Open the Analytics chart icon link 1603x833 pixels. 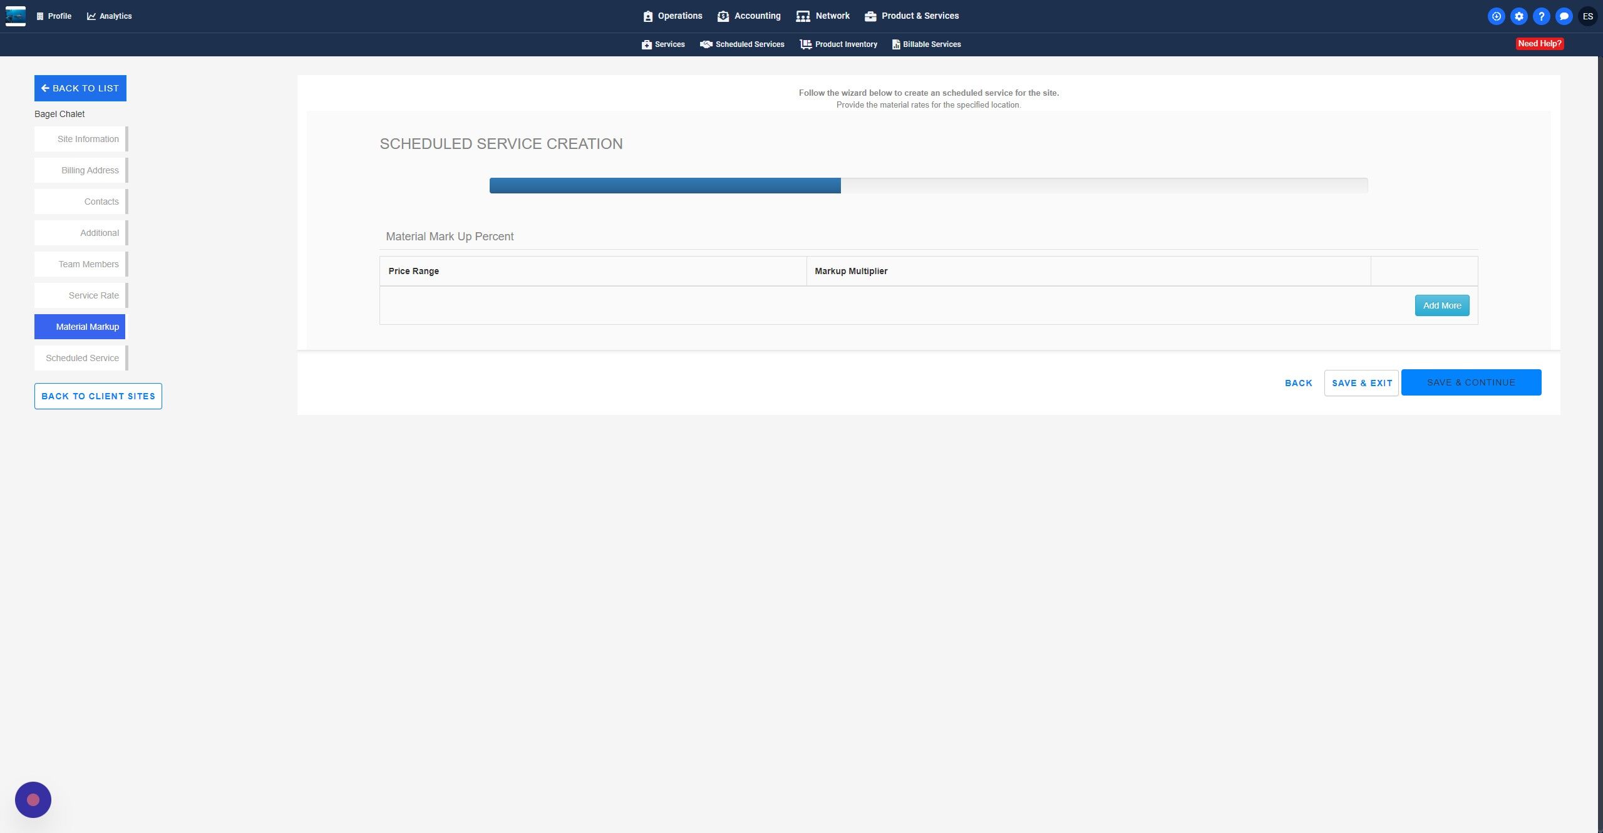click(109, 16)
